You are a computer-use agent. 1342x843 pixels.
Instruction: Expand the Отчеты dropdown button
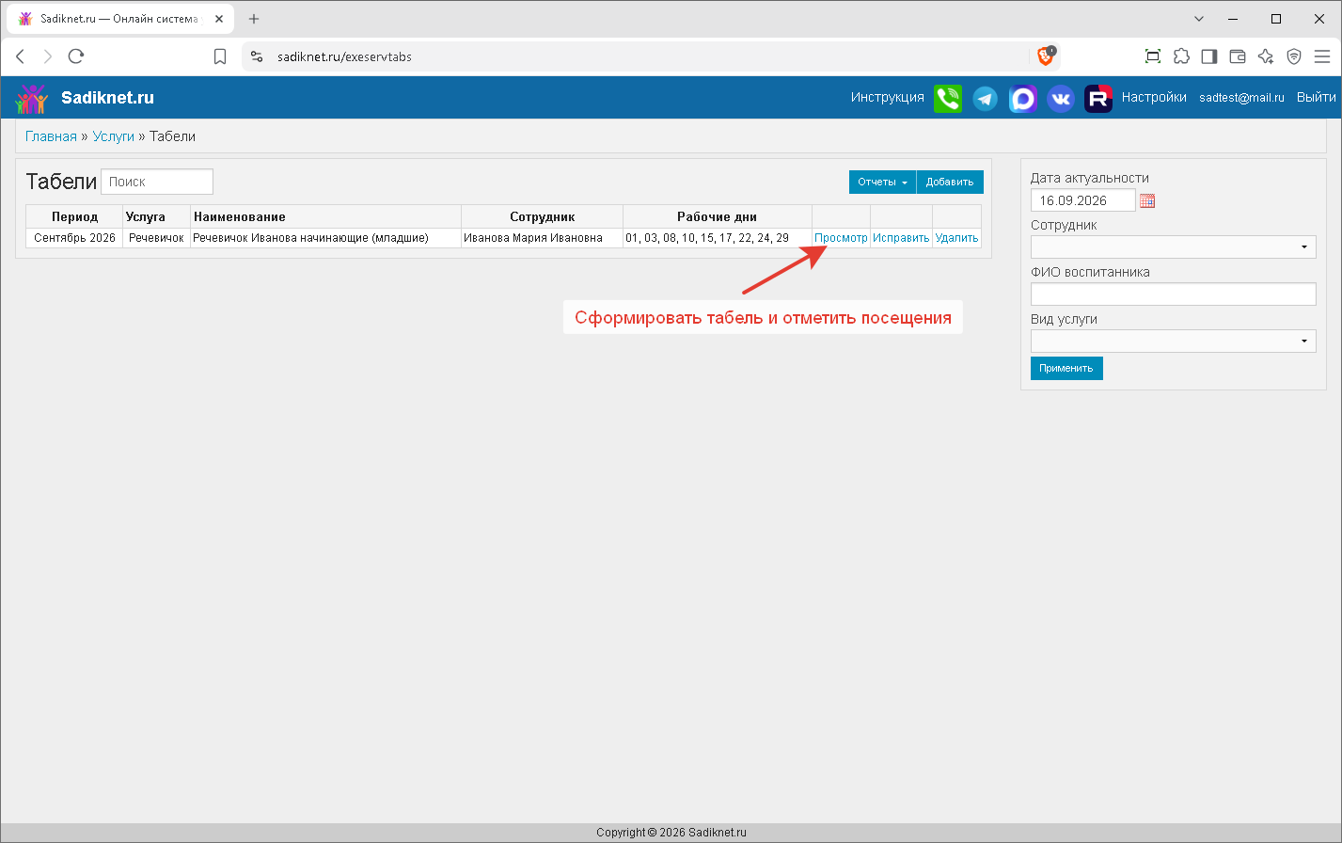click(882, 182)
